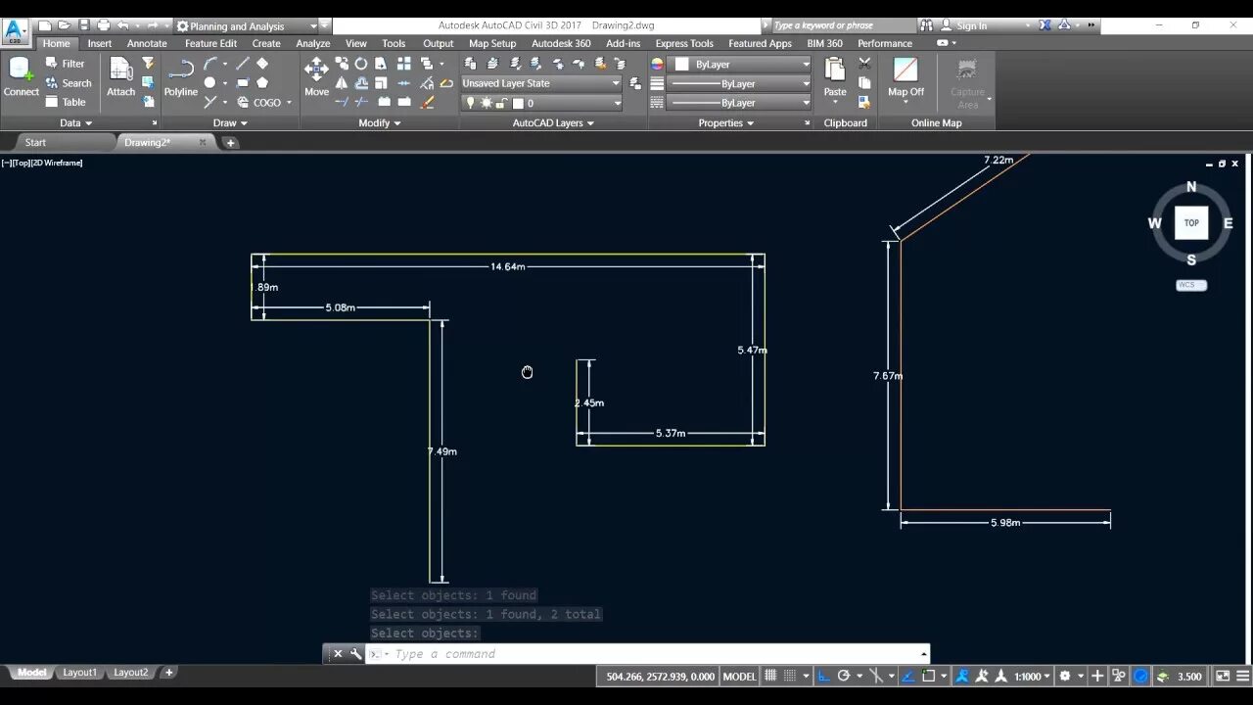Switch to the Map Setup ribbon tab
Image resolution: width=1253 pixels, height=705 pixels.
492,43
